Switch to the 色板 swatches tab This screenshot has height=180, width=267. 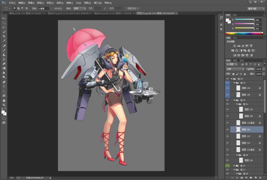pos(235,15)
